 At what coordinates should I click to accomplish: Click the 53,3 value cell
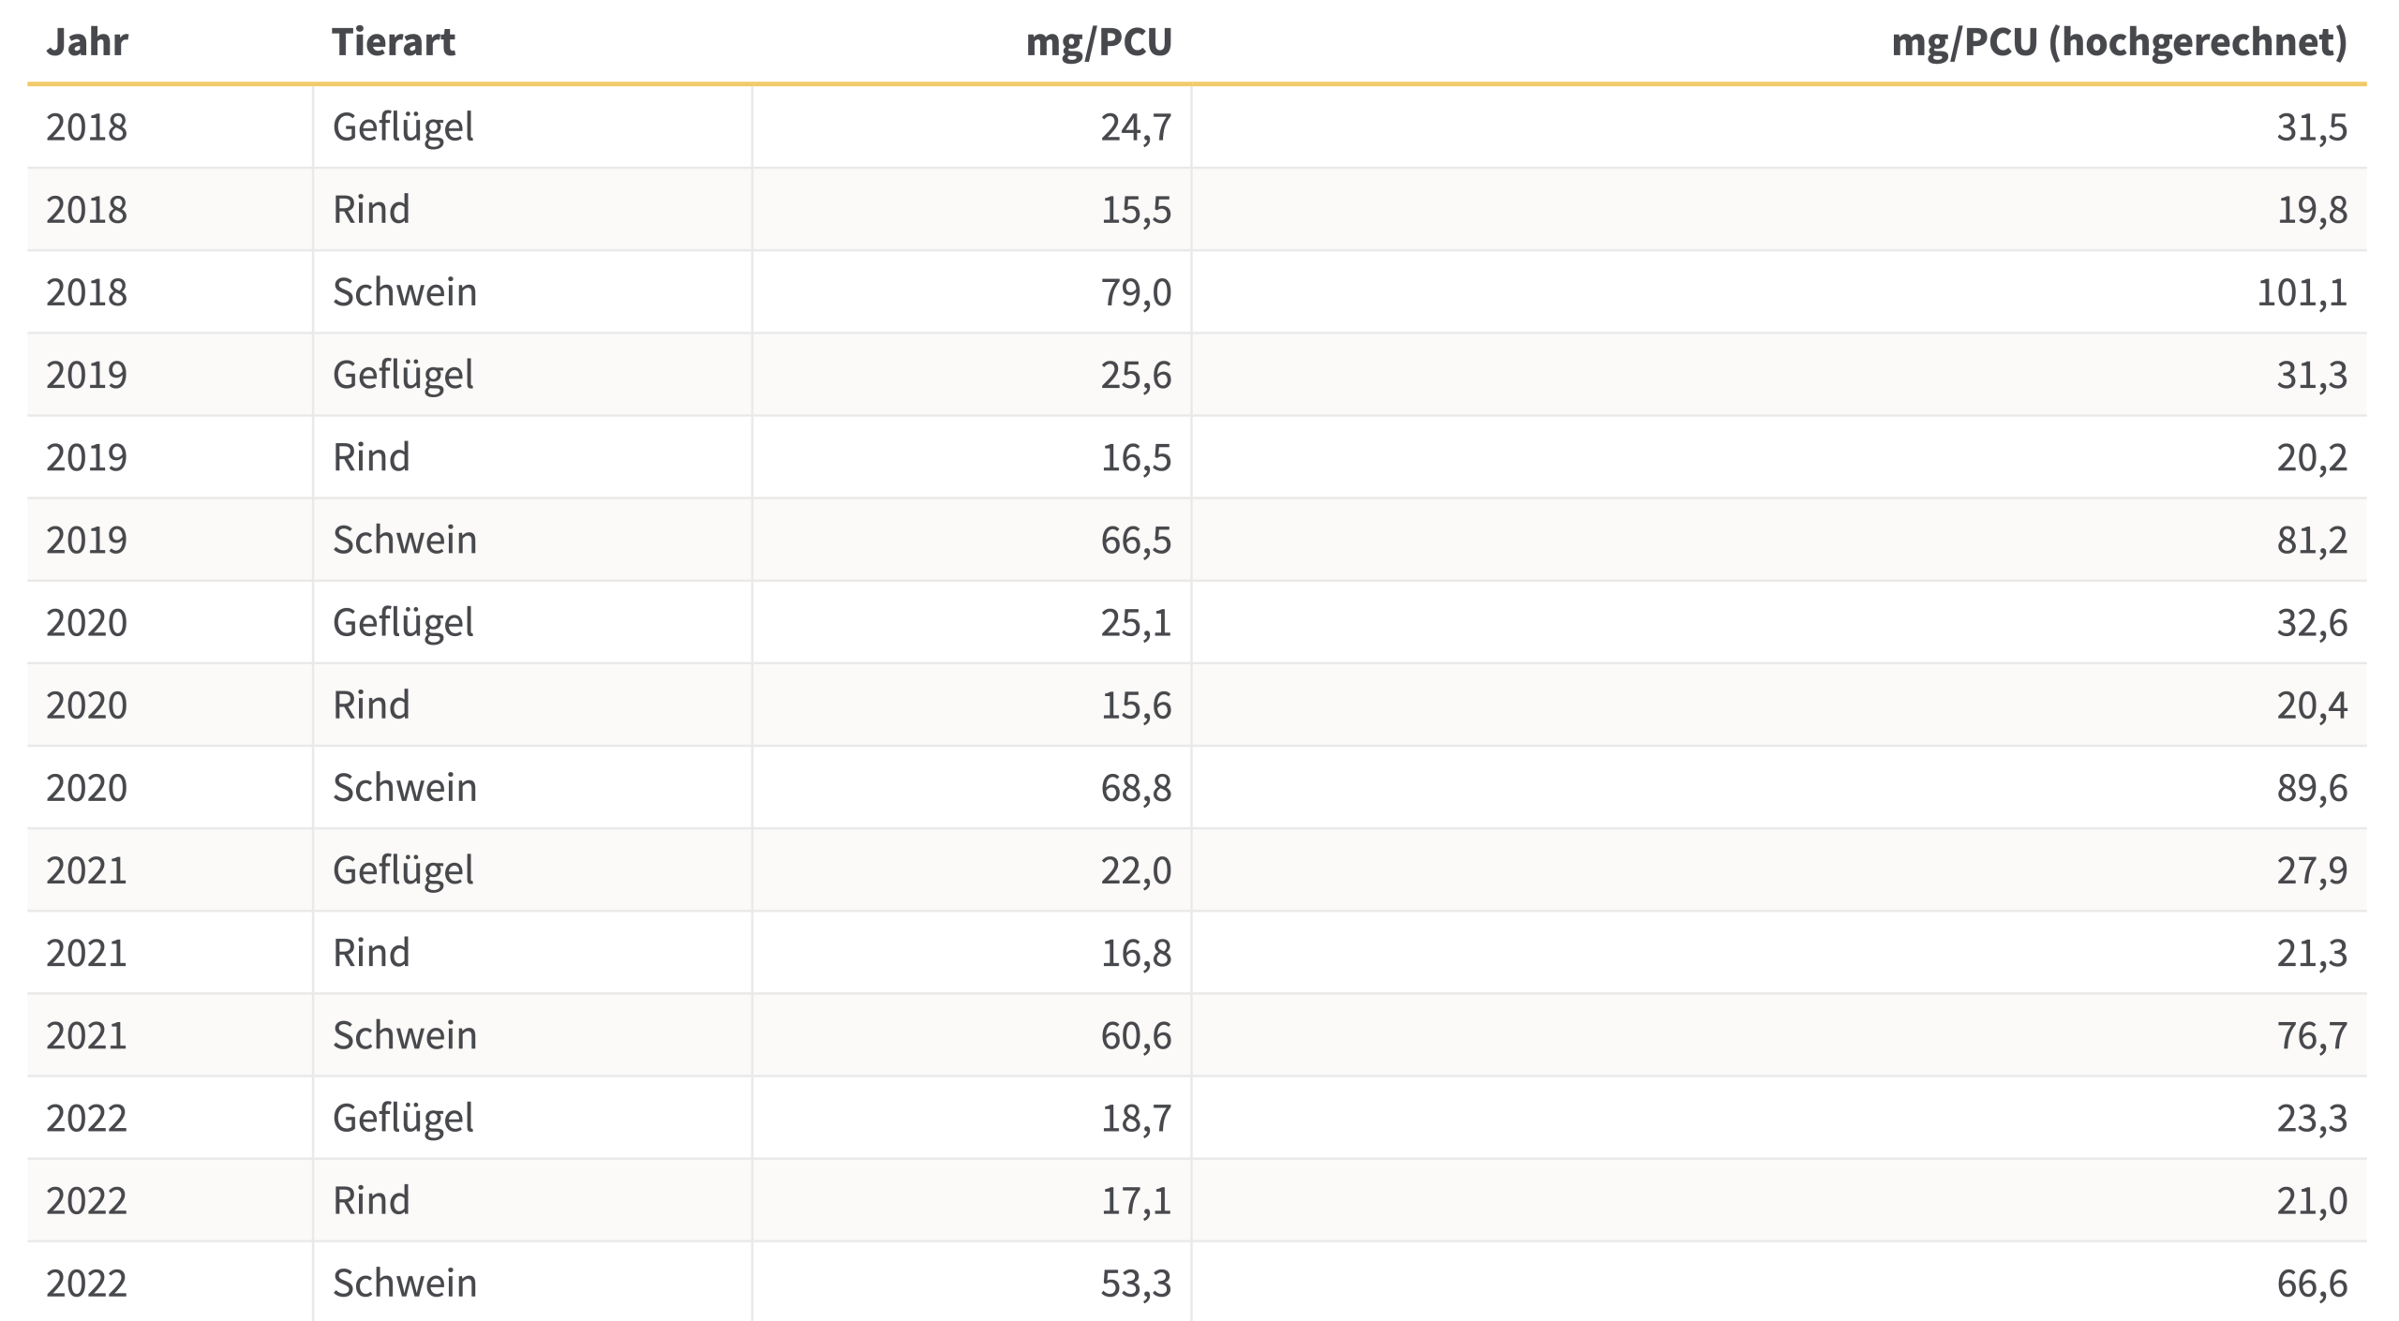point(1135,1283)
